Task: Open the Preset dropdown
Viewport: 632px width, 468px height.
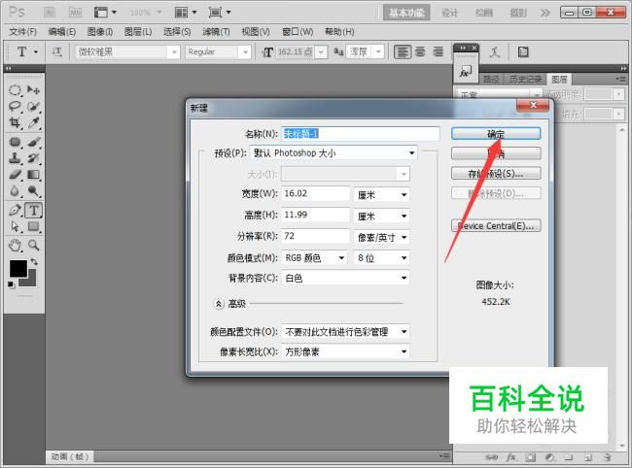Action: coord(334,152)
